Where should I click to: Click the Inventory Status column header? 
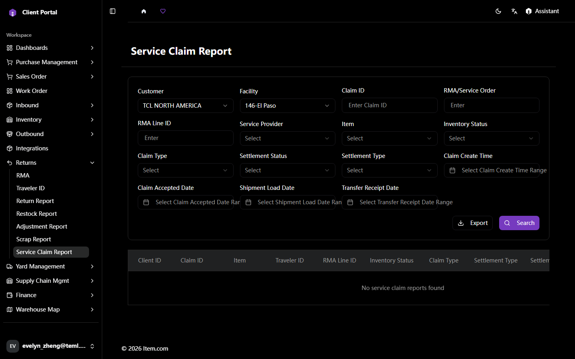(x=392, y=260)
